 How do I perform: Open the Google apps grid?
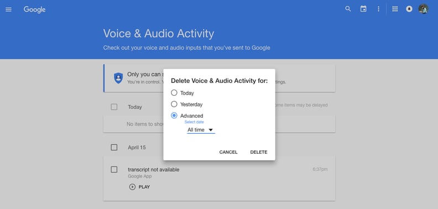click(x=395, y=9)
